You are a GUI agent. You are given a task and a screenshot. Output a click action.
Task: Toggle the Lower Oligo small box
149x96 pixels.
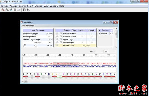click(61, 42)
